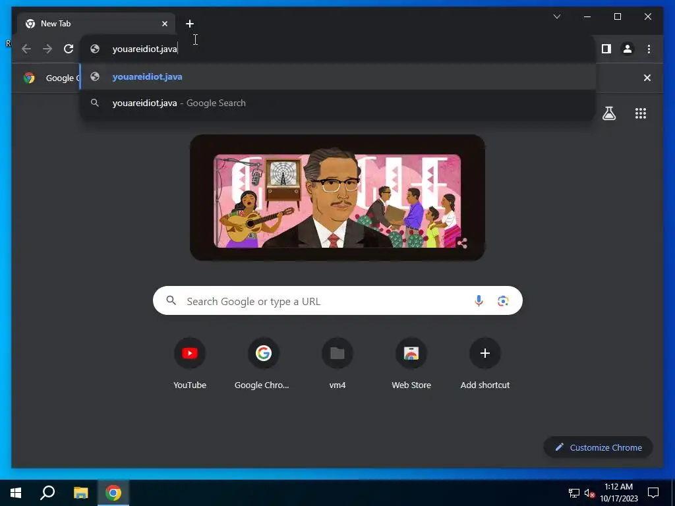
Task: Search by image with Google Lens
Action: [503, 300]
